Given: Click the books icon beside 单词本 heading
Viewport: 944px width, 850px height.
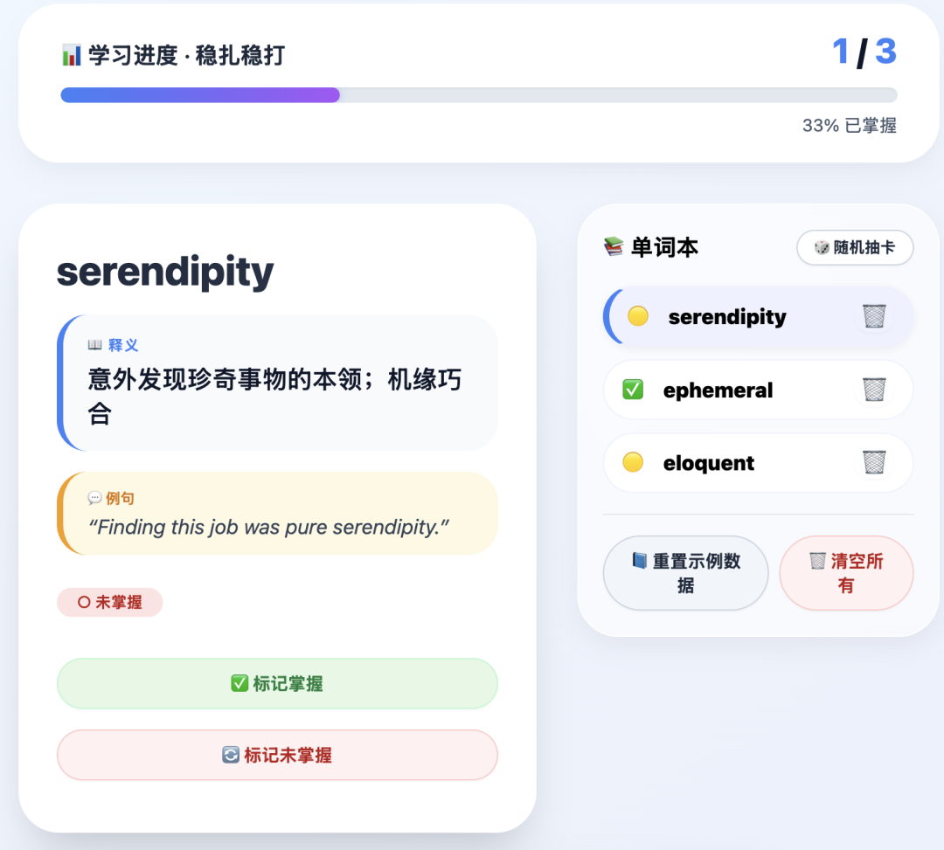Looking at the screenshot, I should click(612, 246).
